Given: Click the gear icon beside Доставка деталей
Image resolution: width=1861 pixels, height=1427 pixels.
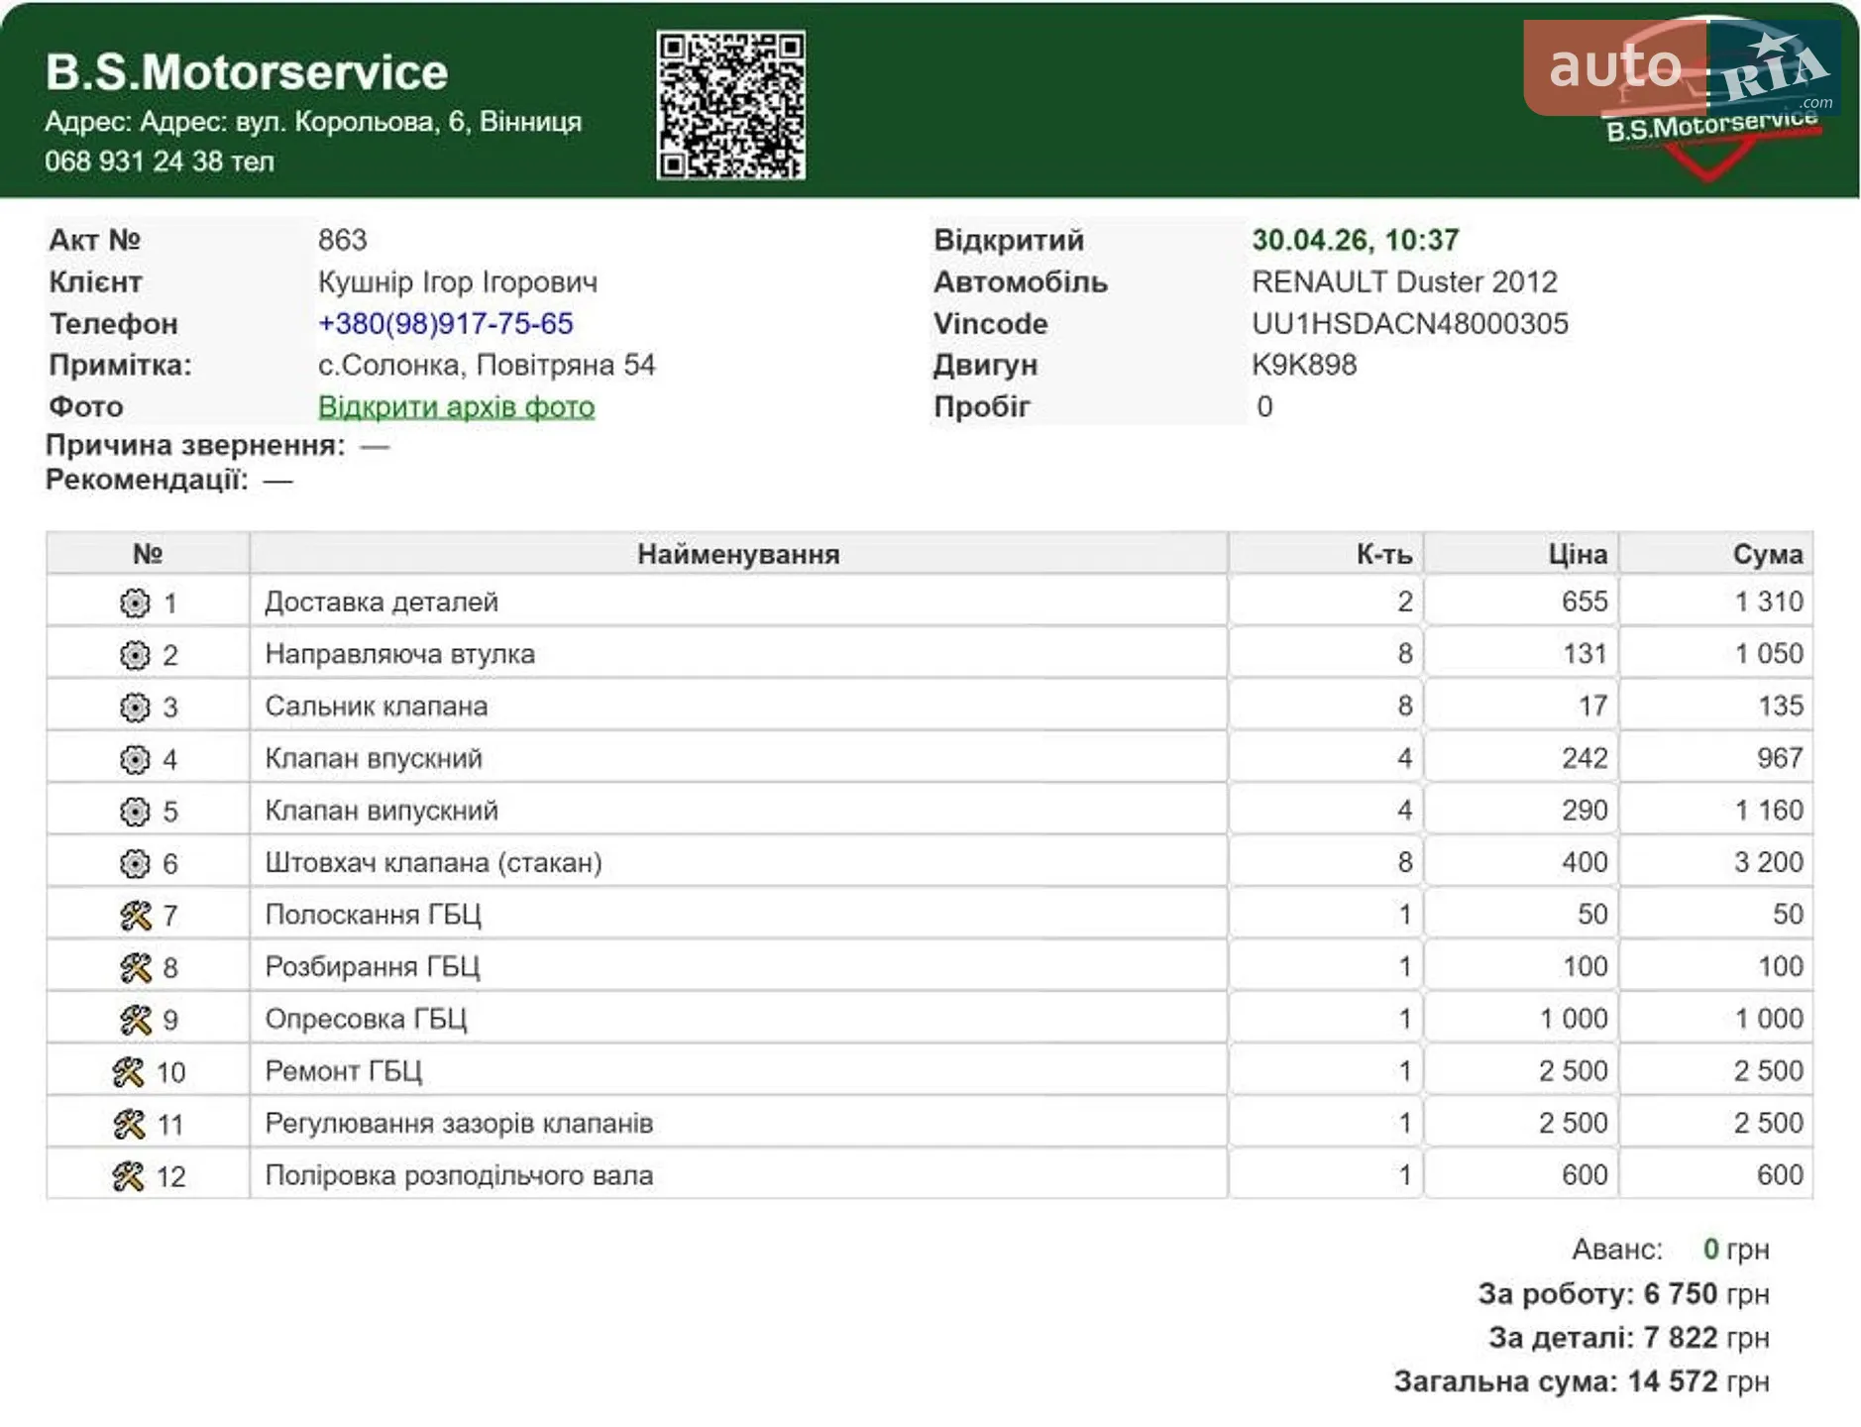Looking at the screenshot, I should coord(134,603).
